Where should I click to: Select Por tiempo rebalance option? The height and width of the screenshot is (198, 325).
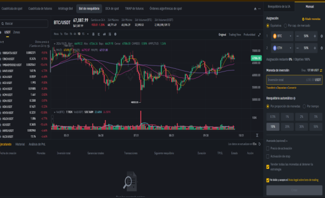tap(304, 106)
